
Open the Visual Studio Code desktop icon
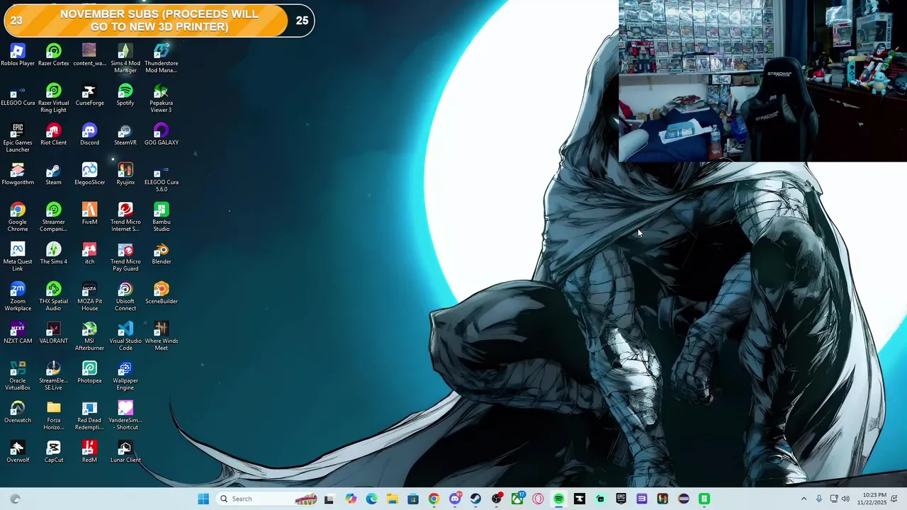click(125, 336)
